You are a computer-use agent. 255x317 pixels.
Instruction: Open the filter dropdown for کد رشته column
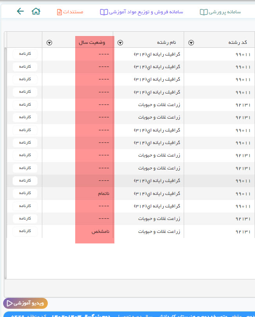(191, 42)
